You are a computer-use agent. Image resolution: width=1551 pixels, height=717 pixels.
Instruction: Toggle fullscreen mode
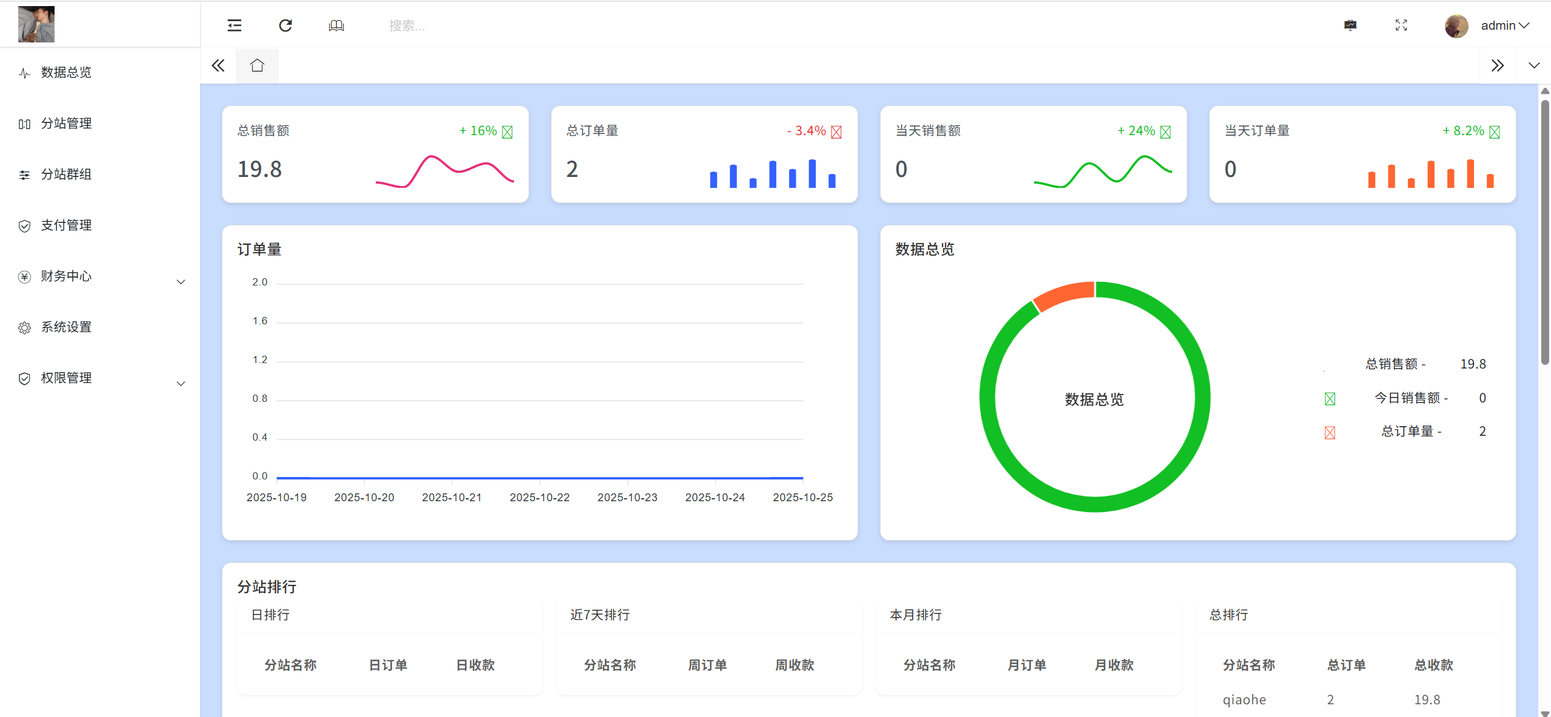[x=1401, y=25]
